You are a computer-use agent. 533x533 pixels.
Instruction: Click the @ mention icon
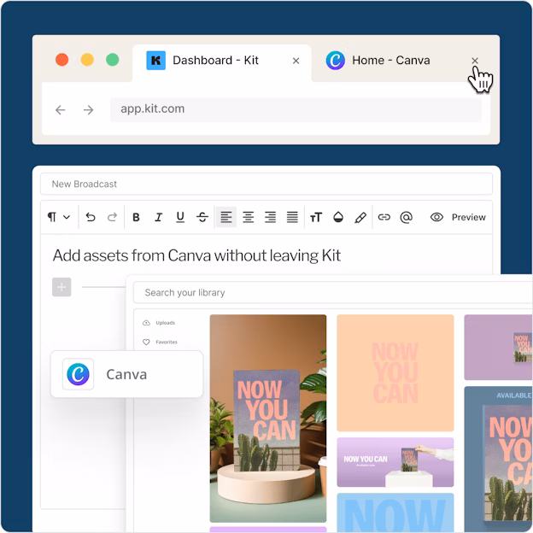(406, 218)
